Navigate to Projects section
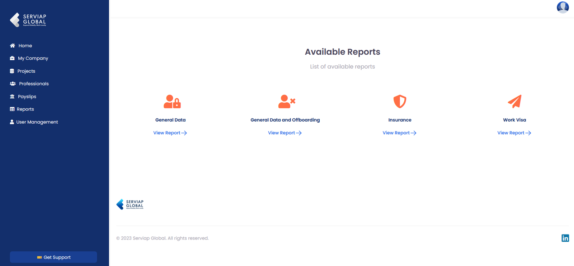The image size is (574, 266). [x=26, y=71]
